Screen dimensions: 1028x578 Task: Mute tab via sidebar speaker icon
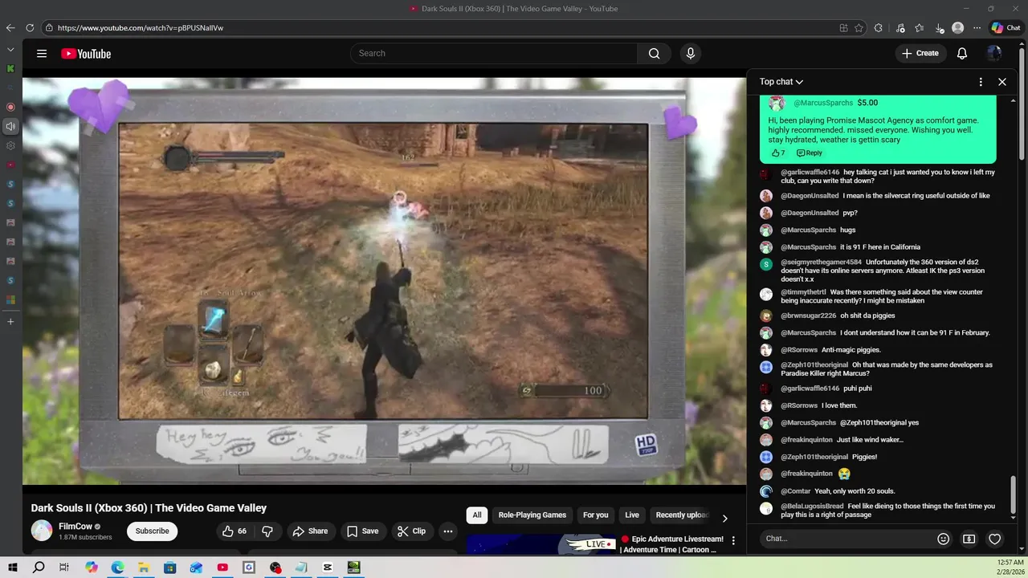click(x=10, y=126)
